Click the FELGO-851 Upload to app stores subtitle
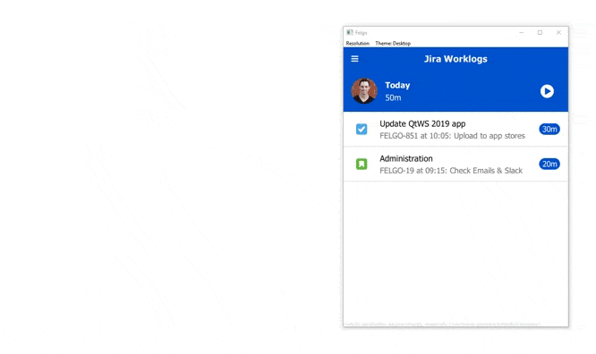The width and height of the screenshot is (596, 354). (x=452, y=136)
